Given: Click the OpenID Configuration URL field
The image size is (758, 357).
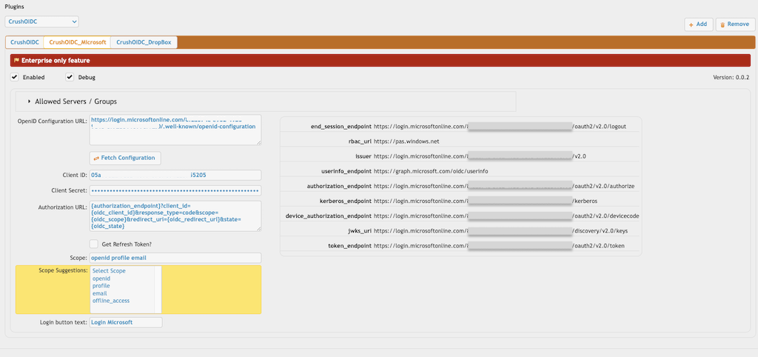Looking at the screenshot, I should pyautogui.click(x=175, y=130).
